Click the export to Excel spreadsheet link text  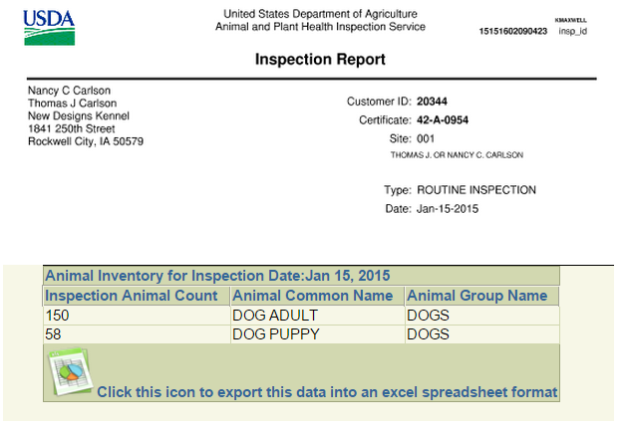326,391
